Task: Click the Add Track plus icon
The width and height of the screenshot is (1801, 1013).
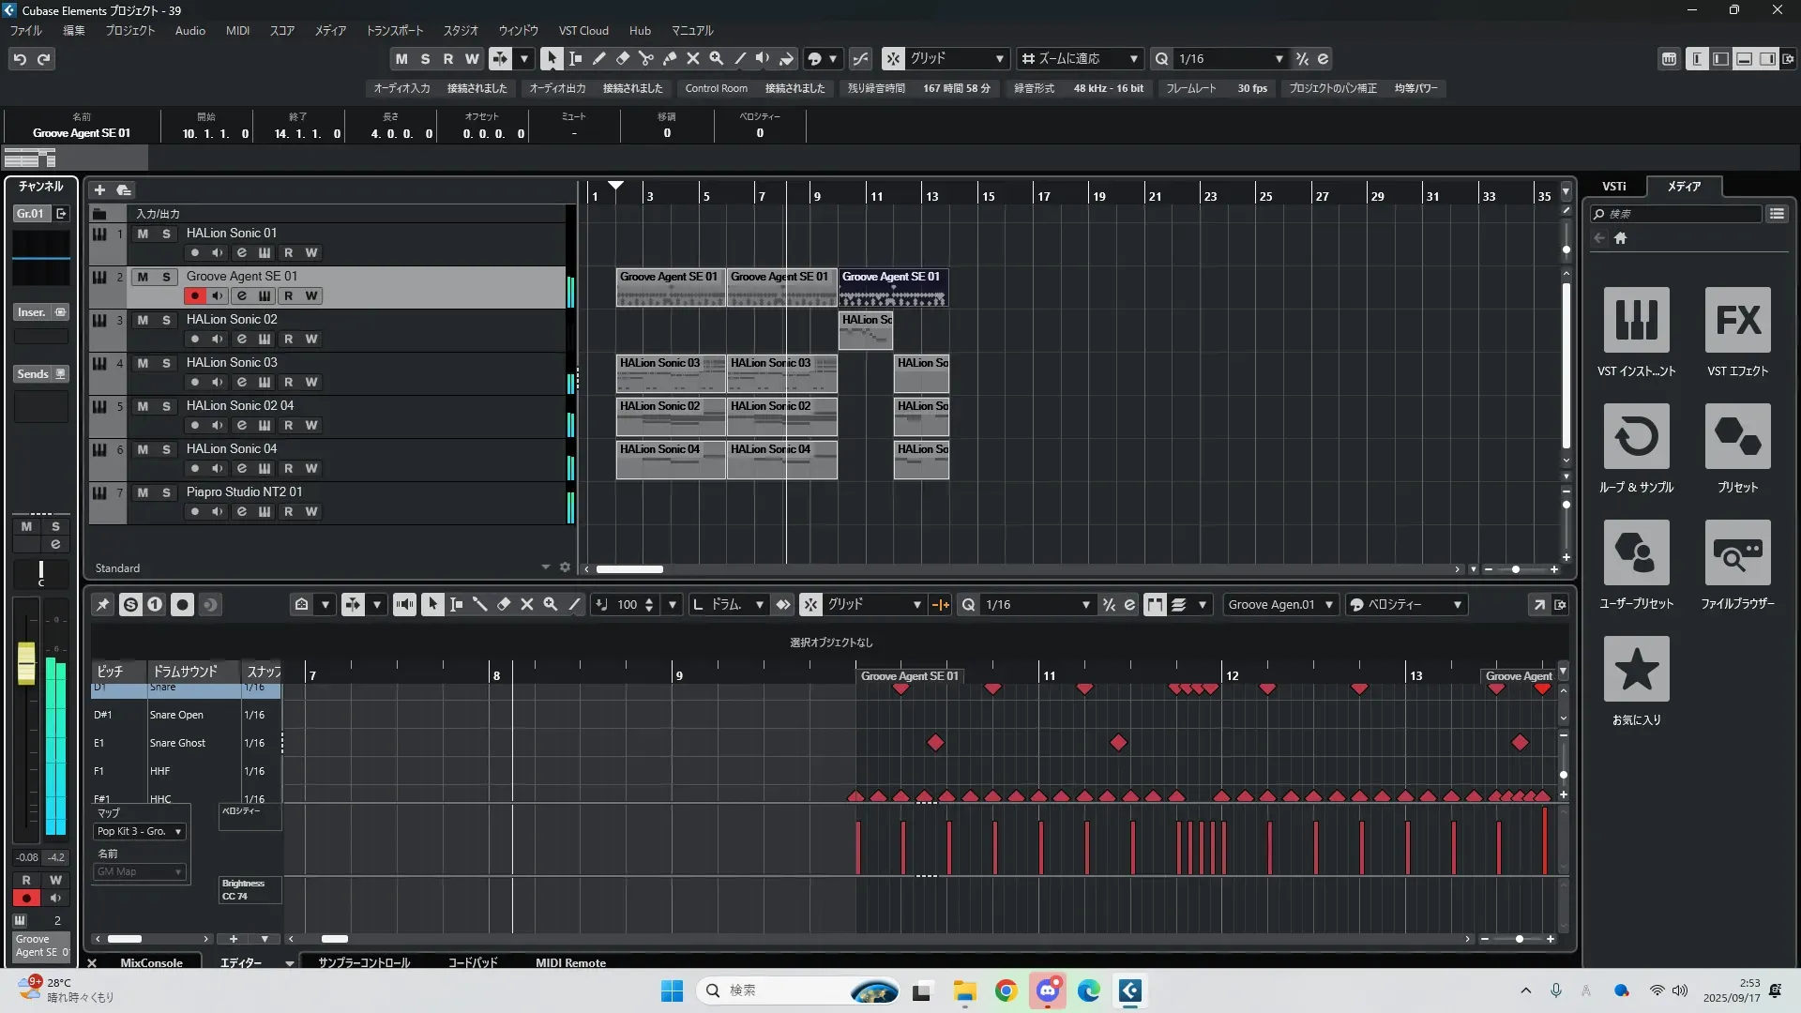Action: (99, 189)
